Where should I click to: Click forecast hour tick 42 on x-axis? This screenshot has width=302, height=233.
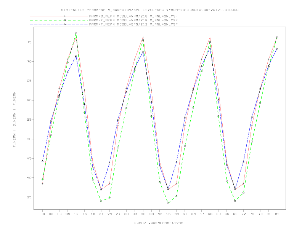(x=160, y=214)
